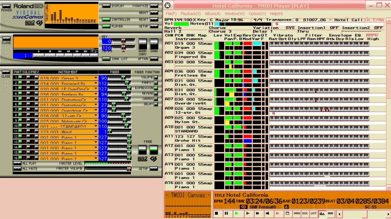Open the Playback(S) menu
Screen dimensions: 391x219
tap(190, 14)
